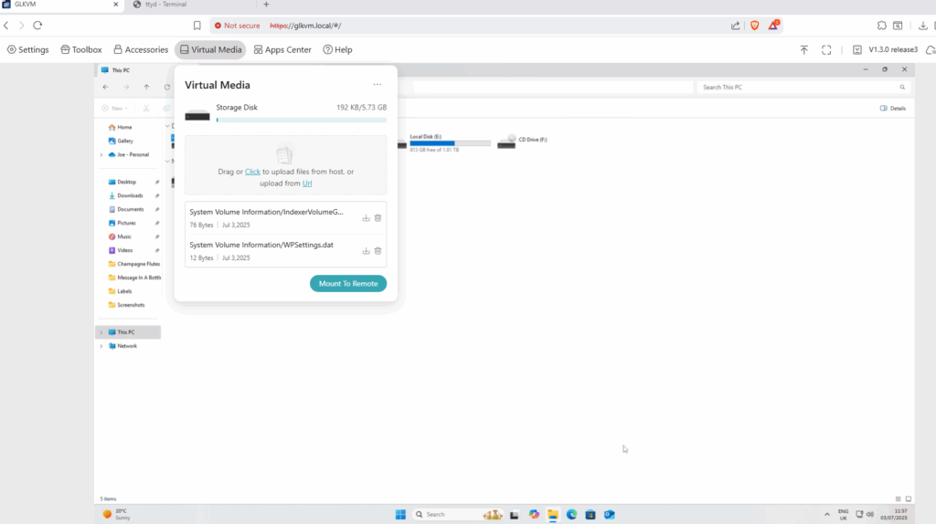Screen dimensions: 936x524
Task: Click the firmware update check icon
Action: click(857, 50)
